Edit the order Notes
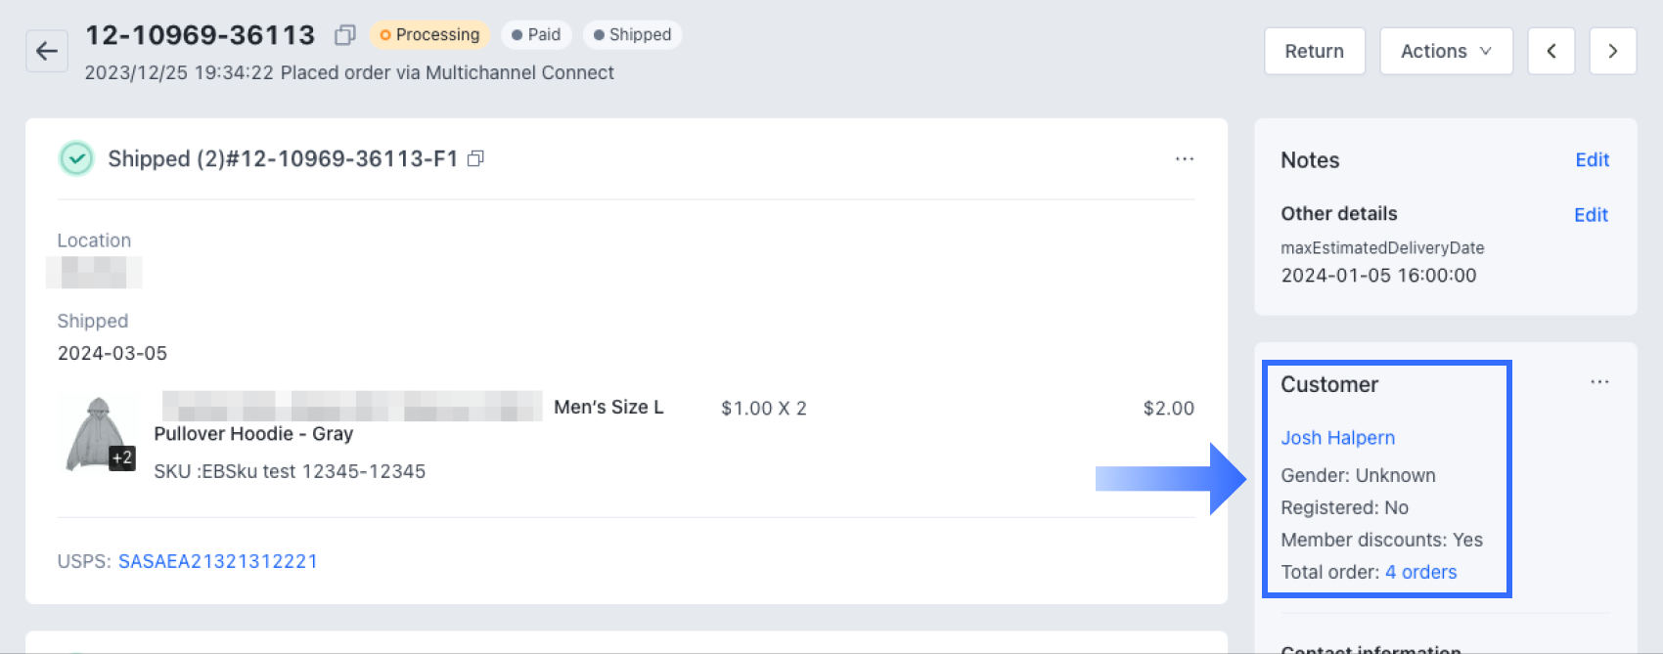 1593,159
